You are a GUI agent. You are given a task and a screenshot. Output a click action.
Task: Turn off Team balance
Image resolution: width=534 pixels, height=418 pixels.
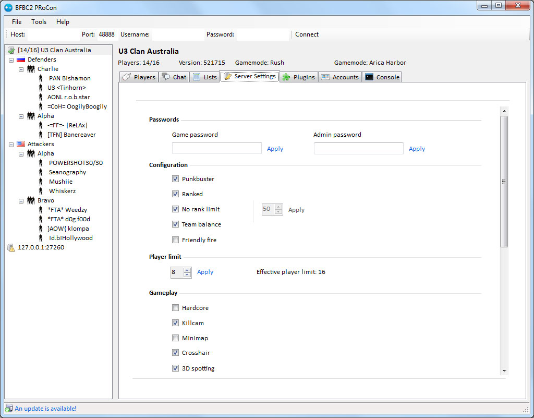coord(175,224)
